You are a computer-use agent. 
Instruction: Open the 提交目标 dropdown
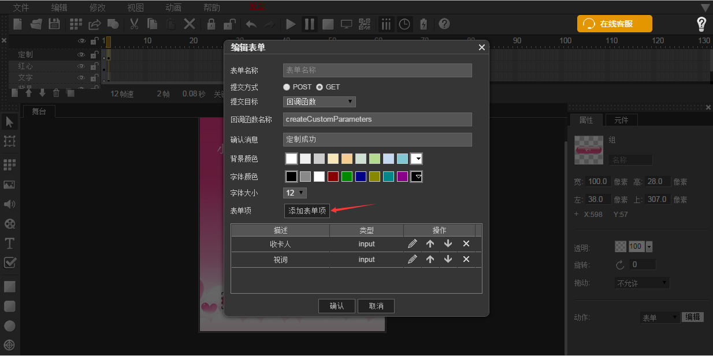(x=320, y=101)
